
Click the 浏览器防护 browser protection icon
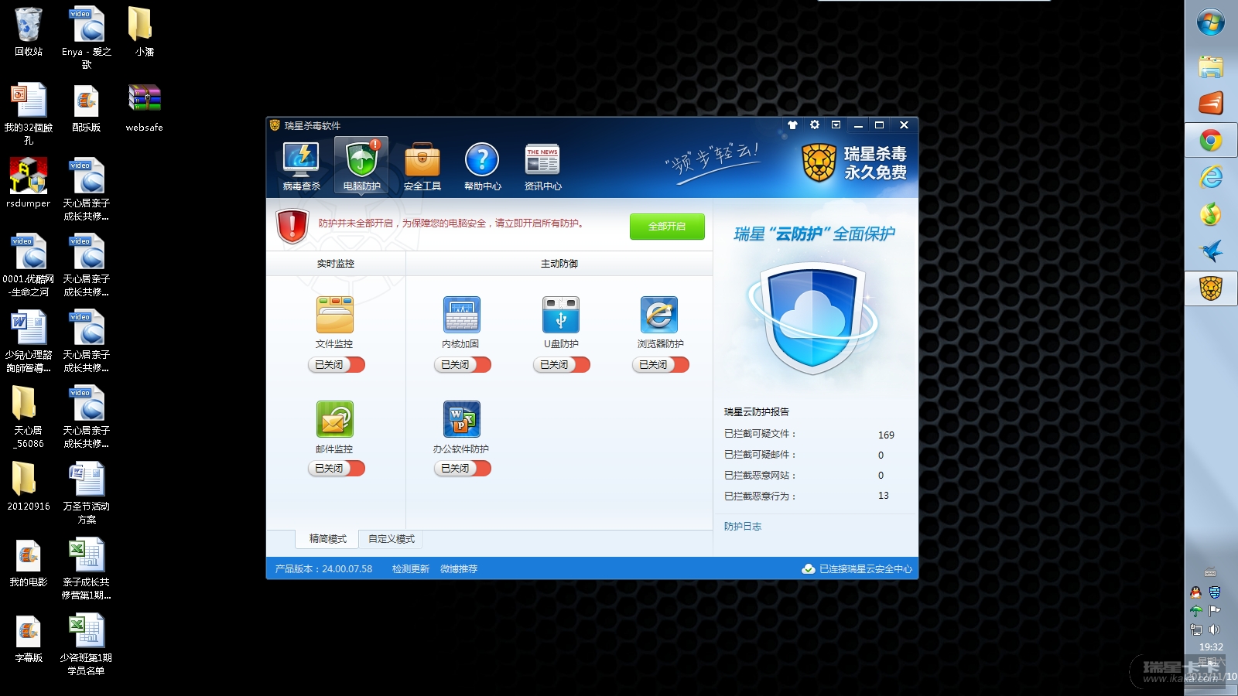coord(659,315)
